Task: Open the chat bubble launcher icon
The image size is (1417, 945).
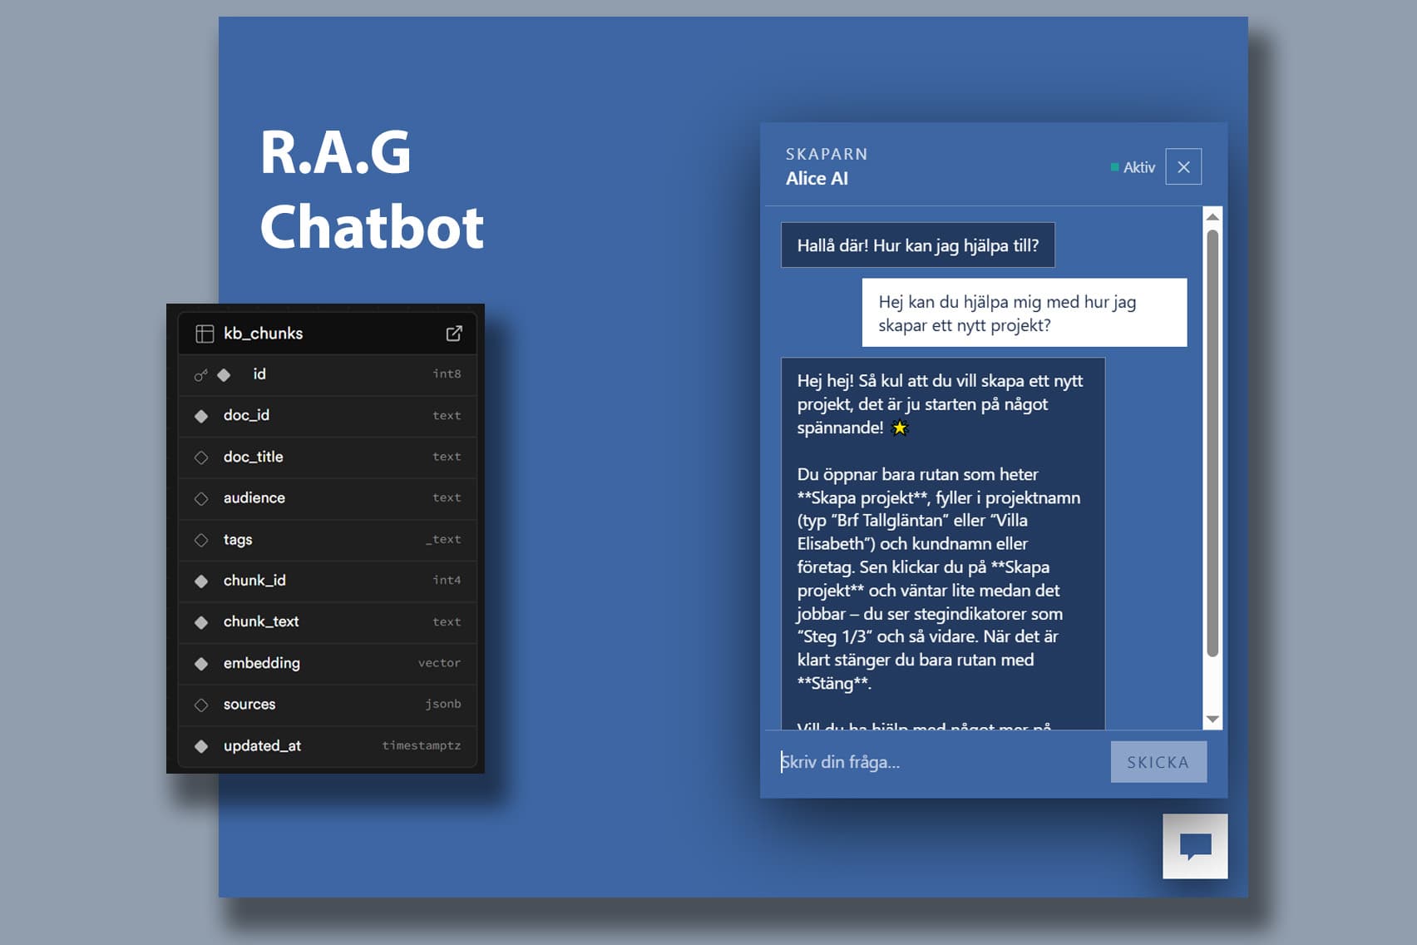Action: pos(1195,846)
